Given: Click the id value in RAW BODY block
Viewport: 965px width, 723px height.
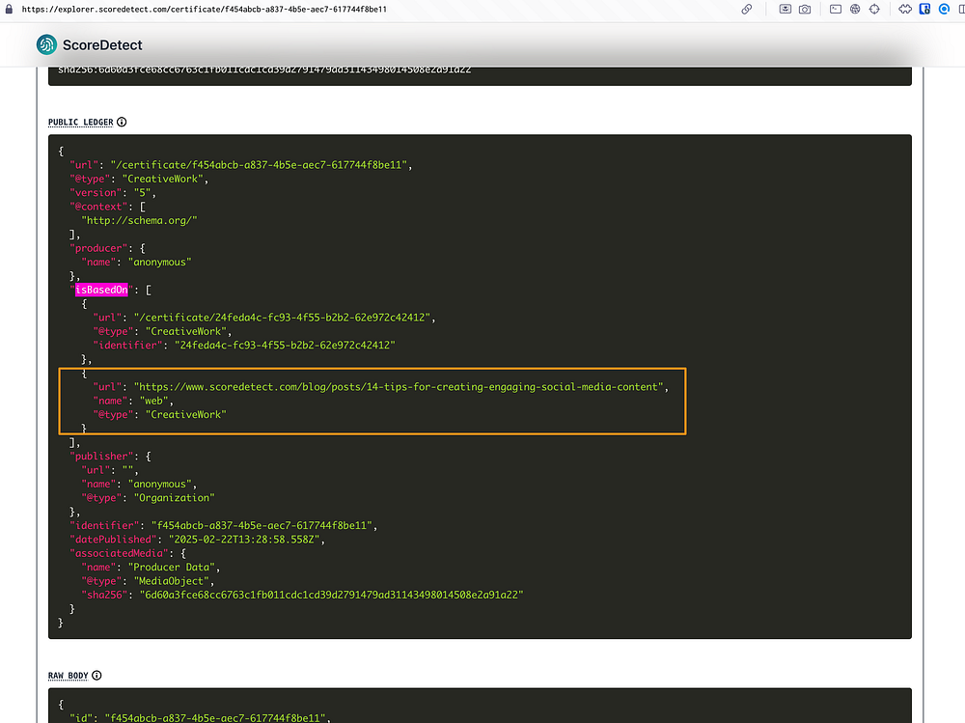Looking at the screenshot, I should pos(215,717).
